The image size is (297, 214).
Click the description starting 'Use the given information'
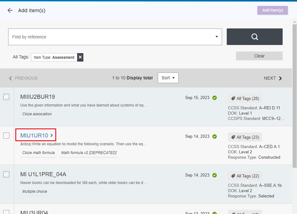83,105
